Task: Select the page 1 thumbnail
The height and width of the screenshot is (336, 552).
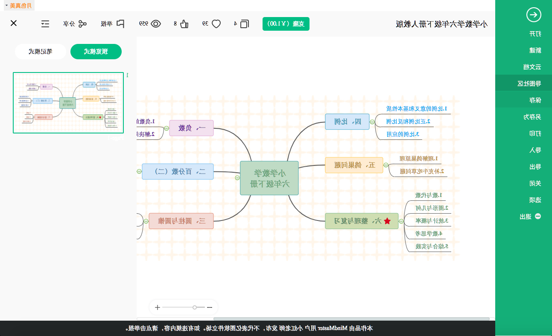Action: [x=68, y=103]
